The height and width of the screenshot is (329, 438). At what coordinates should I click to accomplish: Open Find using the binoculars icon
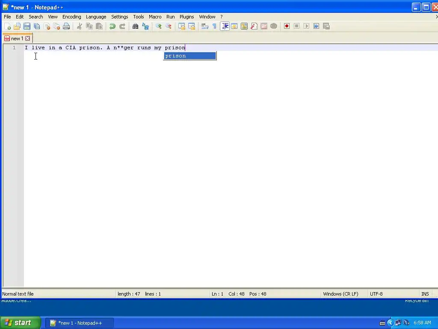point(136,26)
